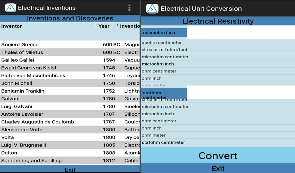
Task: Open the Electrical Resistivity header banner
Action: tap(218, 21)
